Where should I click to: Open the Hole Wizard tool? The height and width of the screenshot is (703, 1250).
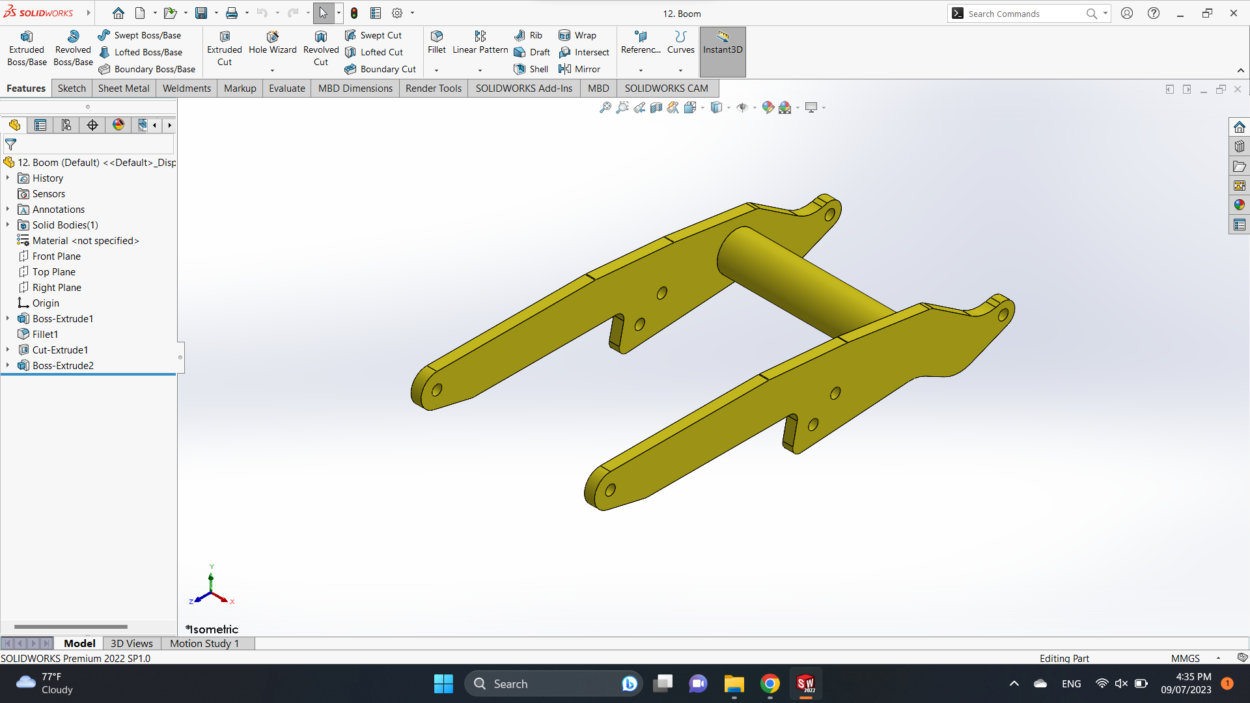click(x=272, y=37)
